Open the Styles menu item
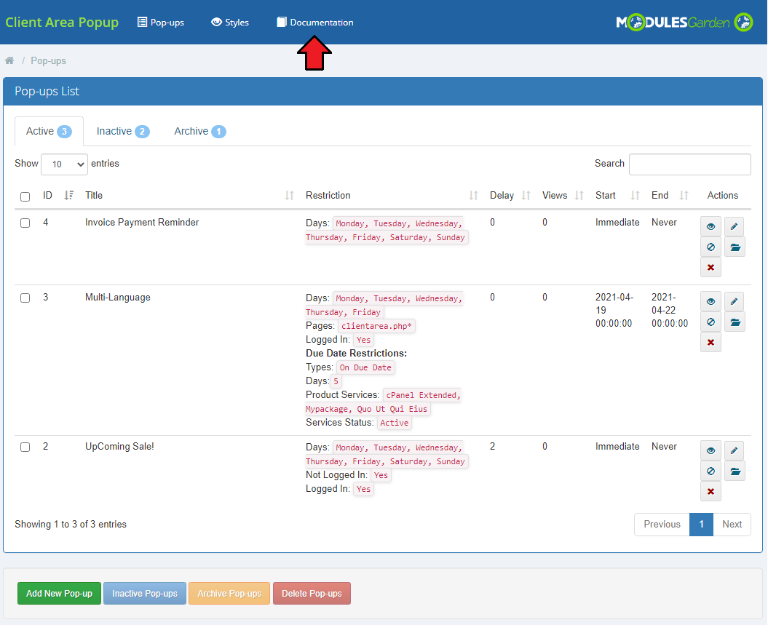Image resolution: width=768 pixels, height=625 pixels. (230, 23)
